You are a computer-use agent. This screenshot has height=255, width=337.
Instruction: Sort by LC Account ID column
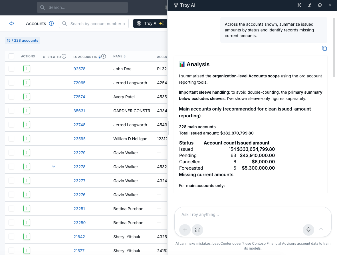100,57
